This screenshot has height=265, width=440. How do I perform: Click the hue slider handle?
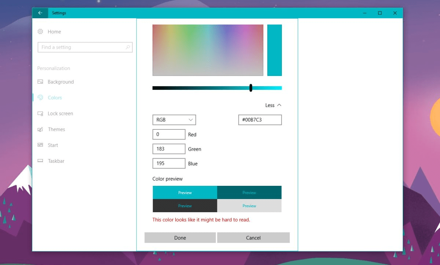(251, 88)
